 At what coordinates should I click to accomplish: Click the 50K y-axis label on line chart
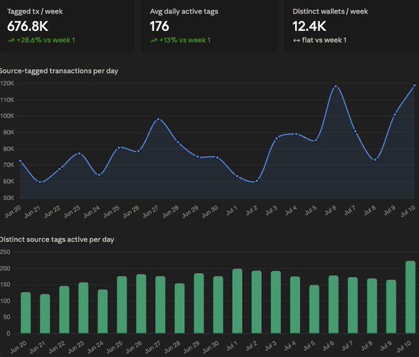click(9, 198)
